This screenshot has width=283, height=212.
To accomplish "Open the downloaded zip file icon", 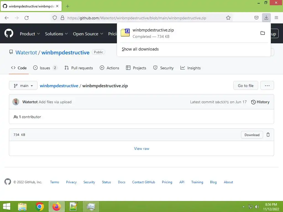I will point(125,33).
